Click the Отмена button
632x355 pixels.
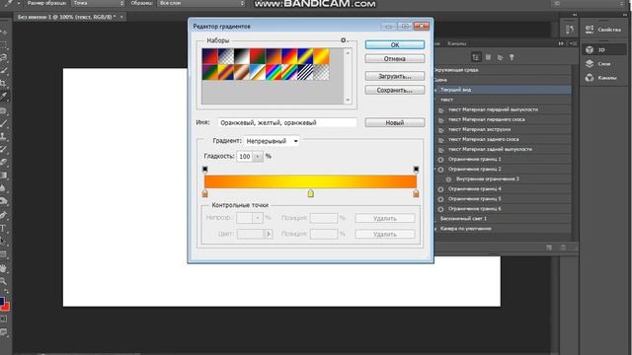[x=395, y=59]
